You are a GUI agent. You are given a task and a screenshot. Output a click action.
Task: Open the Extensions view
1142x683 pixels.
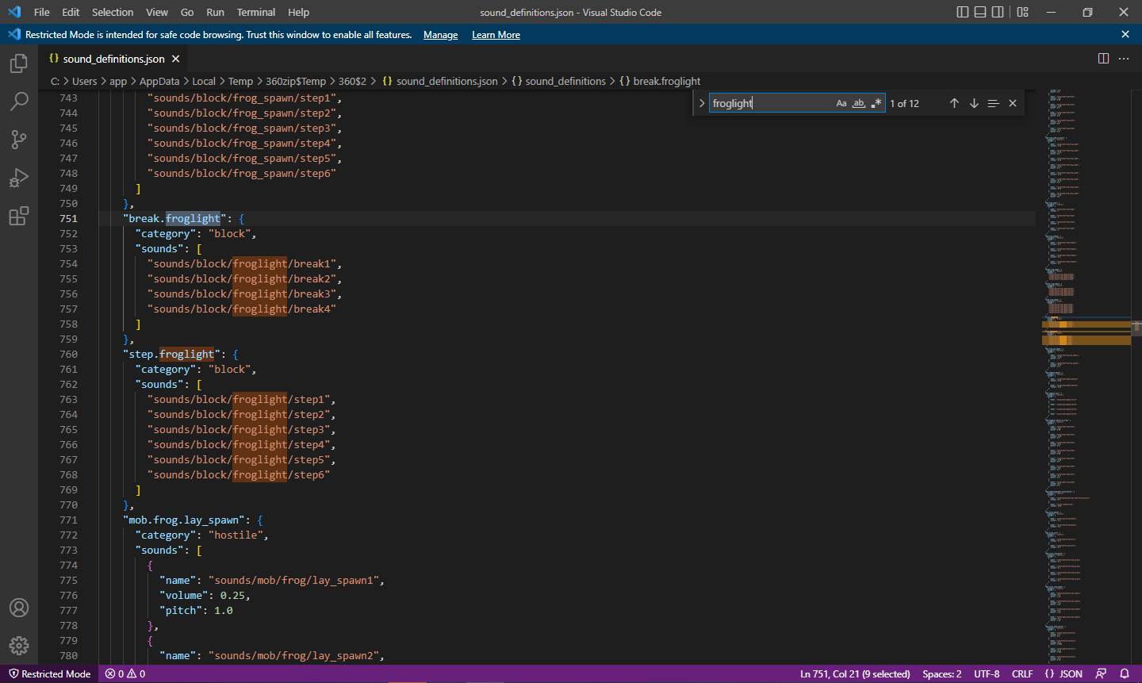(x=19, y=216)
